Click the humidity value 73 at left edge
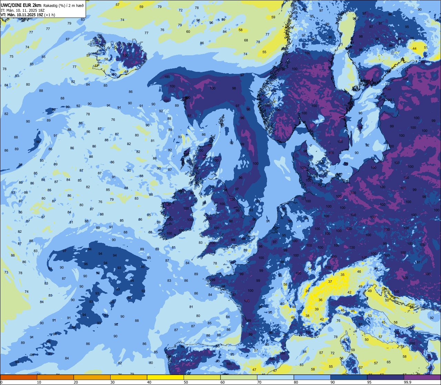Screen dimensions: 441x385 tap(6, 272)
